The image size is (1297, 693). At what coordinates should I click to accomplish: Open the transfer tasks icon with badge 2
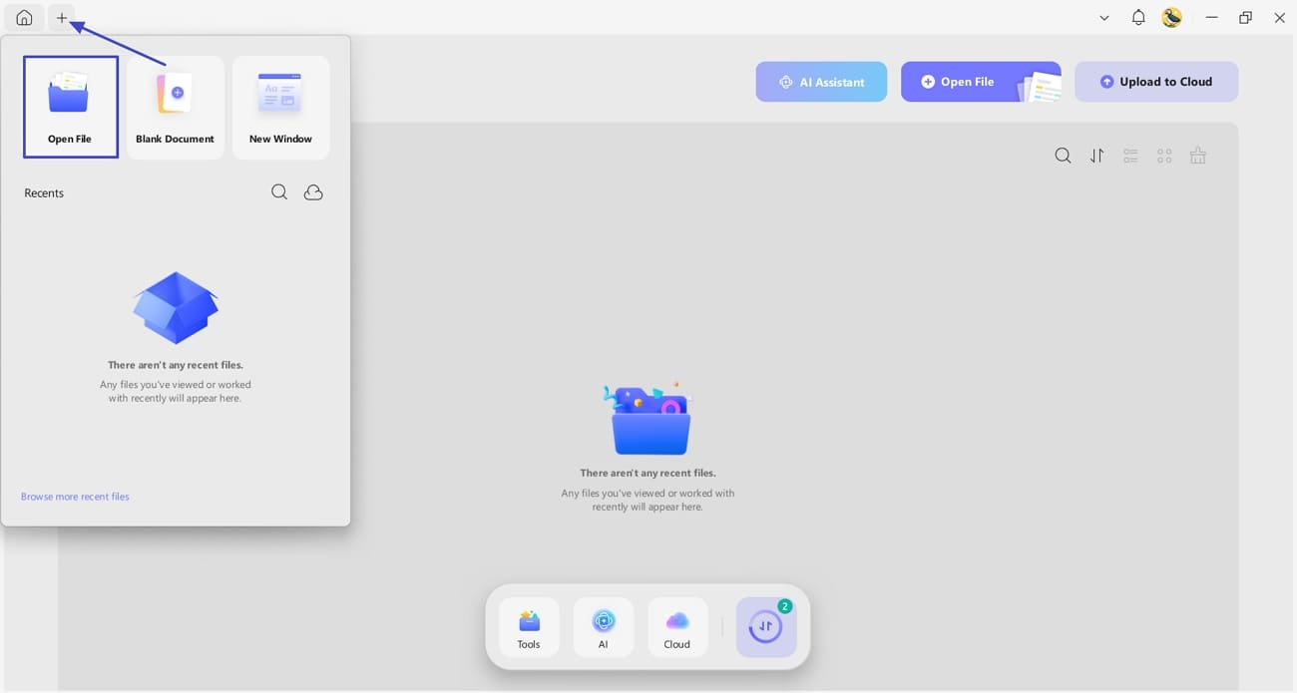(766, 627)
